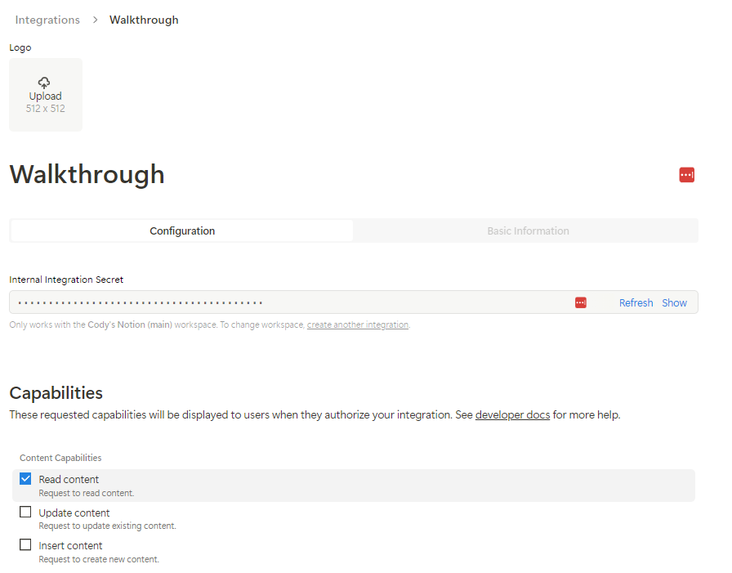Enable the Update content checkbox

[25, 513]
